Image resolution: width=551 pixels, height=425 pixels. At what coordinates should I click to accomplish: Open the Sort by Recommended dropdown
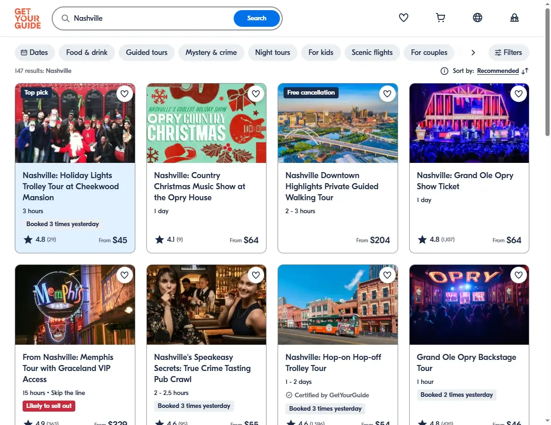[498, 71]
